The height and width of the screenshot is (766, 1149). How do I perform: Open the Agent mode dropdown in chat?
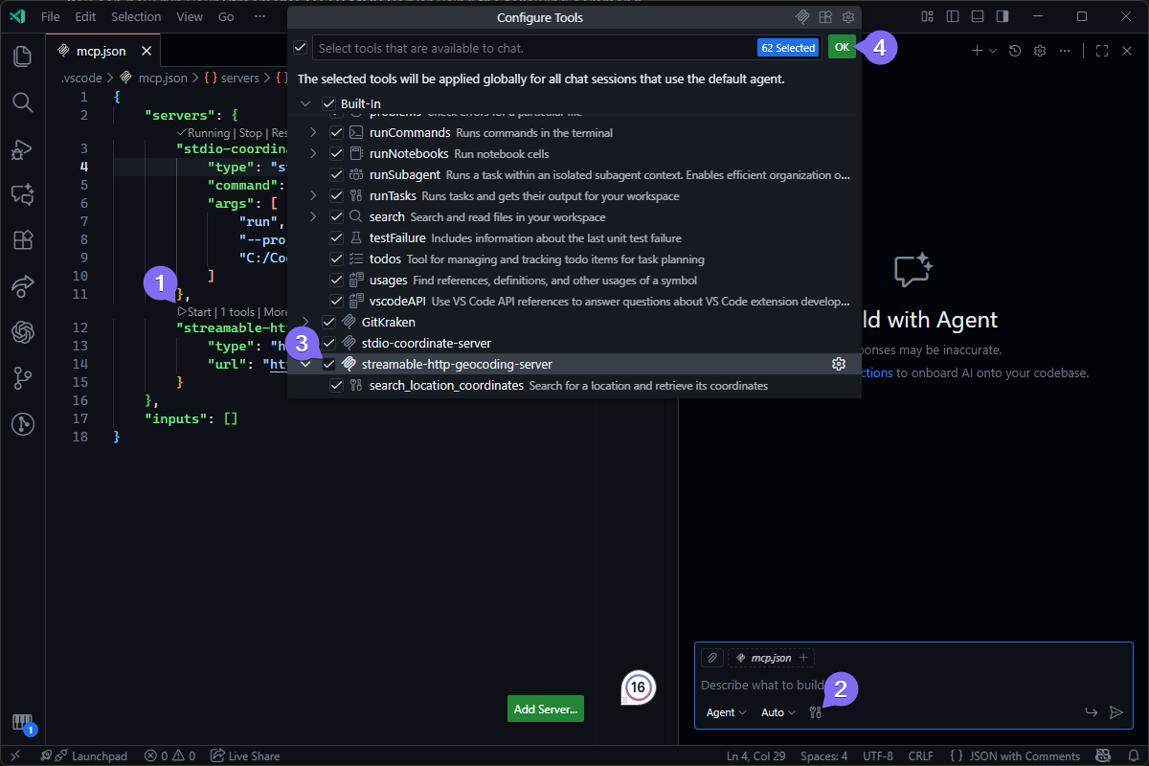pyautogui.click(x=725, y=712)
